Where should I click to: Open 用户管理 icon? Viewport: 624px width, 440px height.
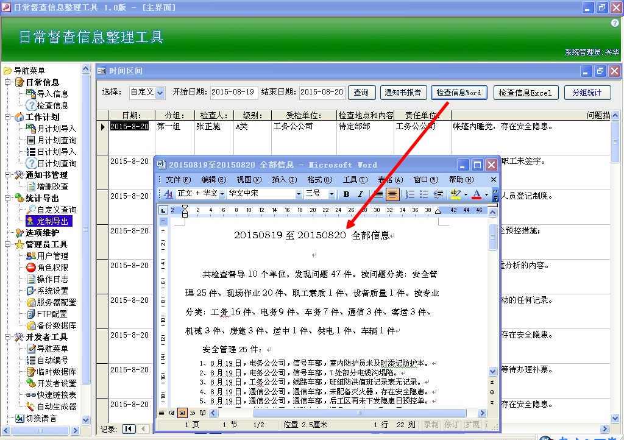(30, 256)
